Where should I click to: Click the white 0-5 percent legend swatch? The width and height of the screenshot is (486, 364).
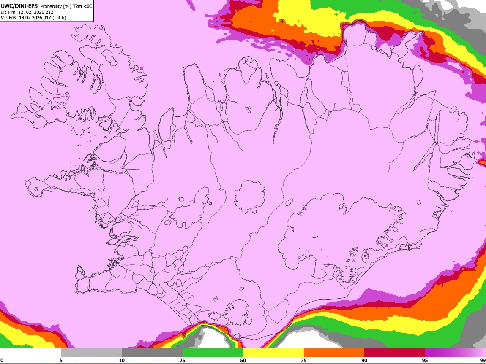coord(31,353)
